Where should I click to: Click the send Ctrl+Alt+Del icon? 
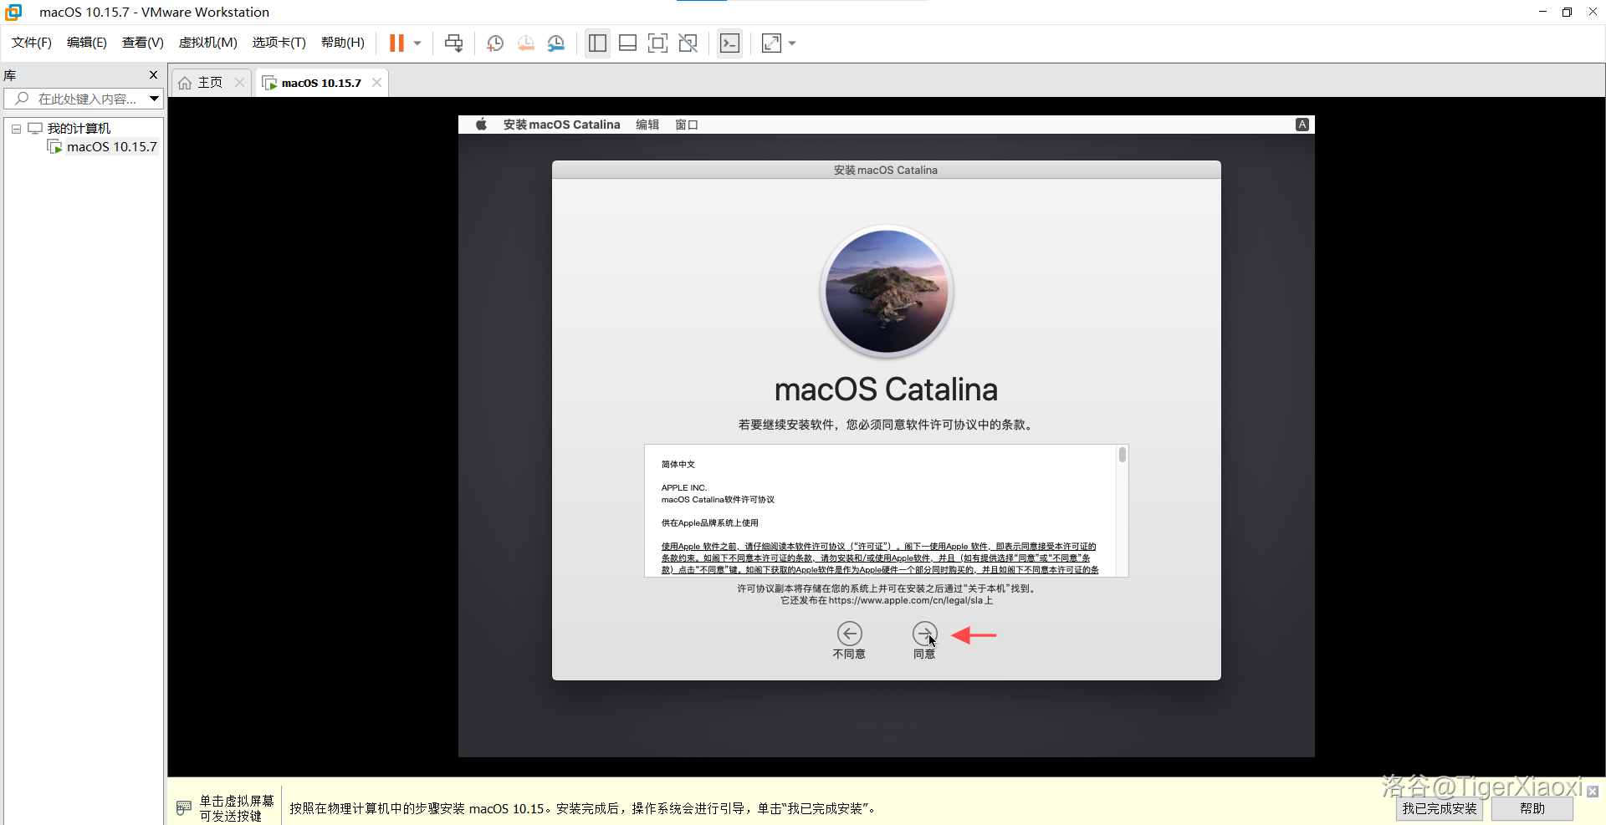[453, 43]
